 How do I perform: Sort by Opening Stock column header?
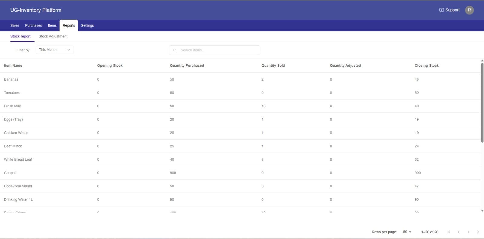tap(110, 66)
